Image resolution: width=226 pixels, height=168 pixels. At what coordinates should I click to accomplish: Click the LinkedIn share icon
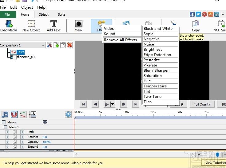(217, 14)
